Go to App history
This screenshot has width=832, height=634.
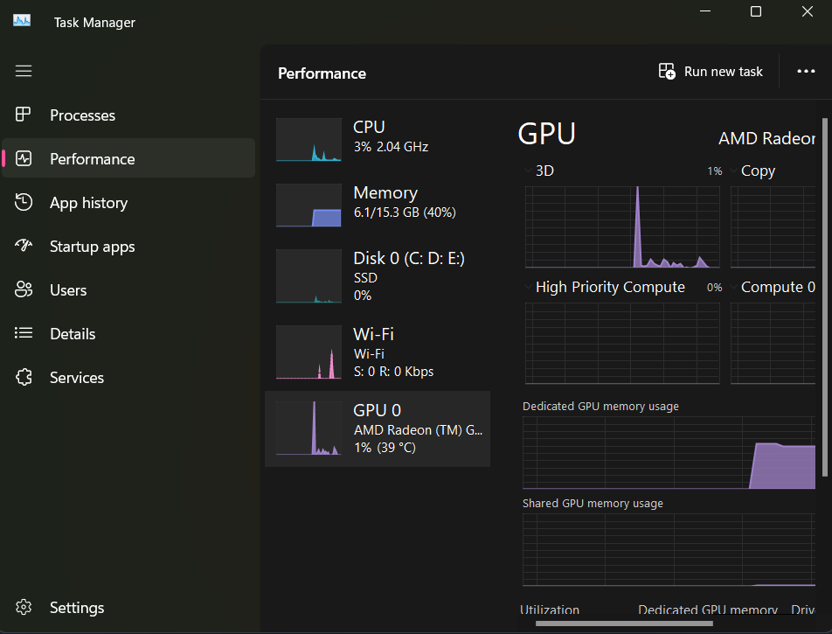click(128, 203)
